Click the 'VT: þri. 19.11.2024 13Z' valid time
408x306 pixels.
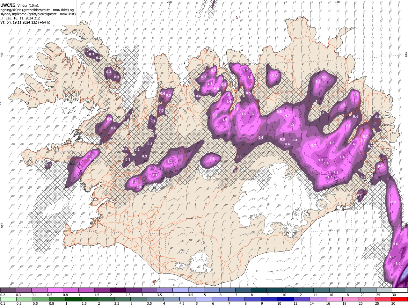[18, 23]
